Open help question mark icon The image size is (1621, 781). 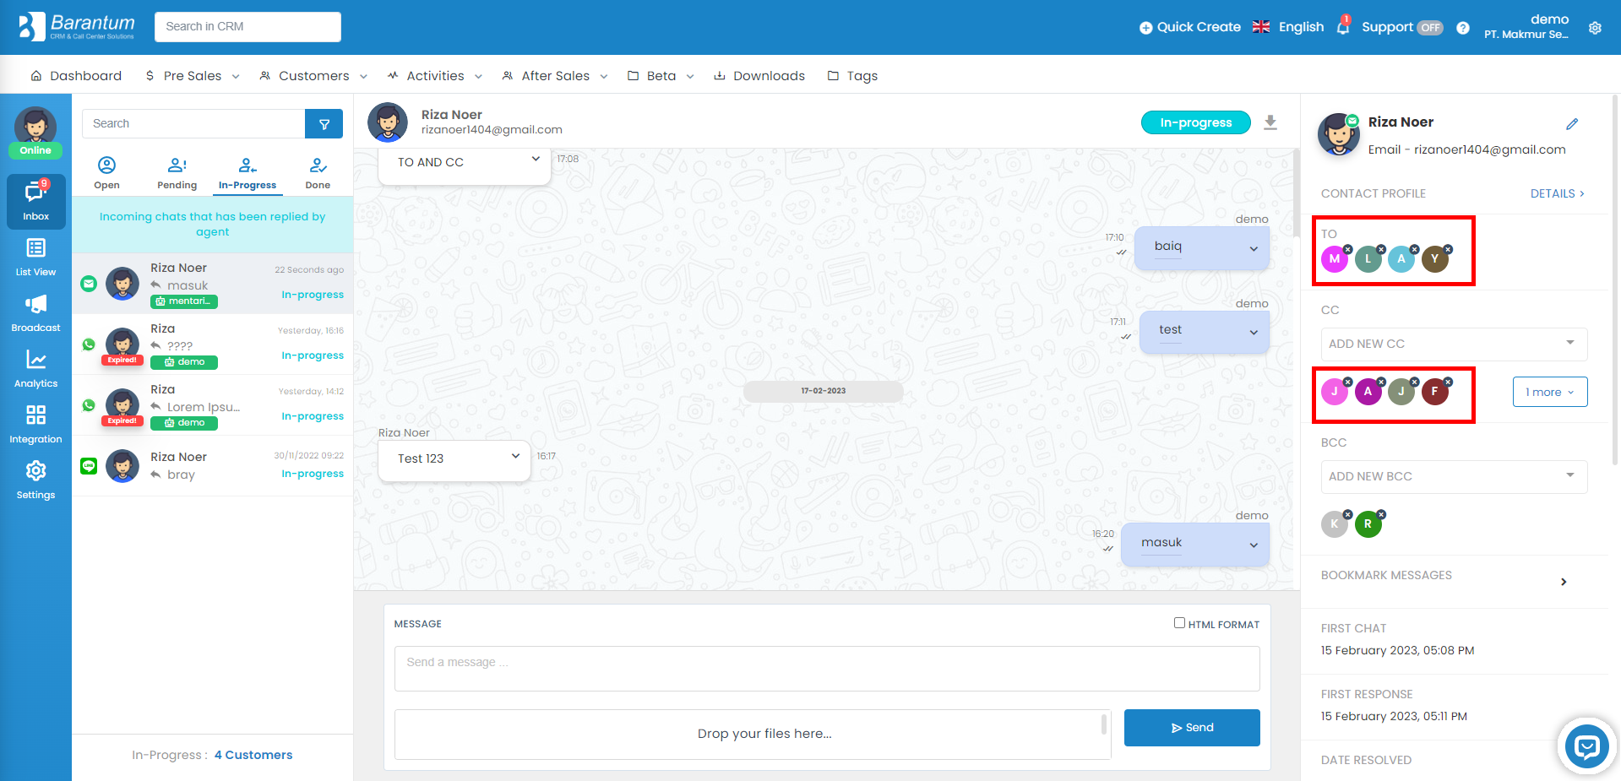[1463, 28]
